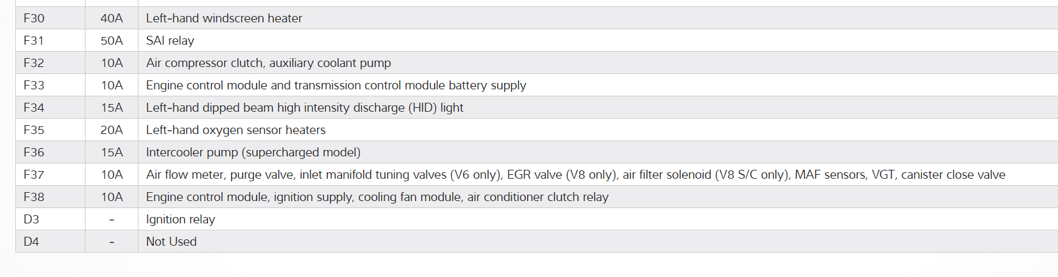This screenshot has width=1058, height=277.
Task: Click the F32 fuse label
Action: tap(34, 63)
